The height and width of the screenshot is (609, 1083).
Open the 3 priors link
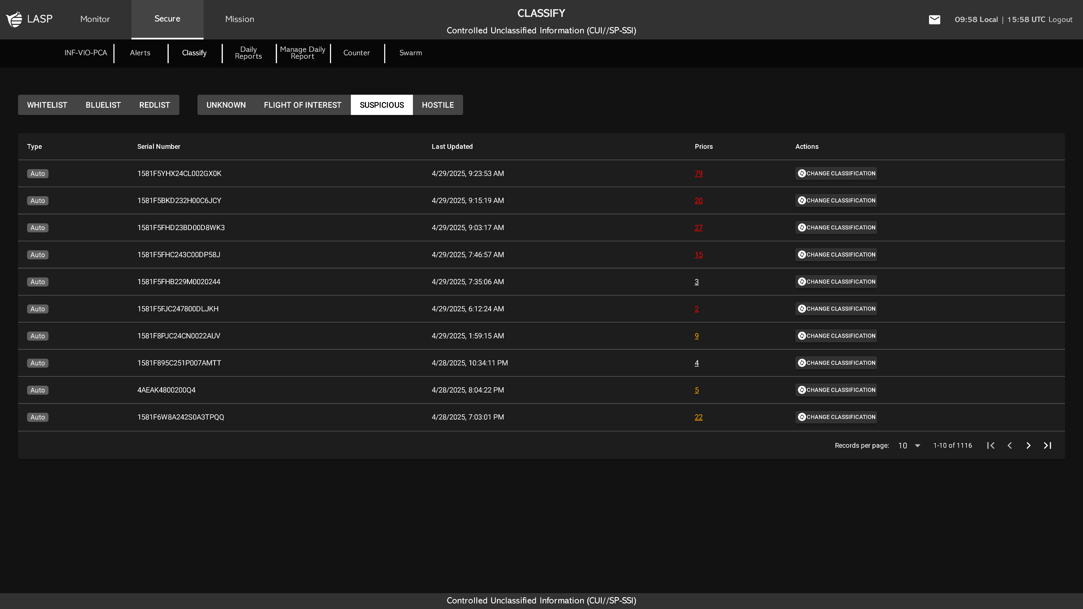point(697,282)
